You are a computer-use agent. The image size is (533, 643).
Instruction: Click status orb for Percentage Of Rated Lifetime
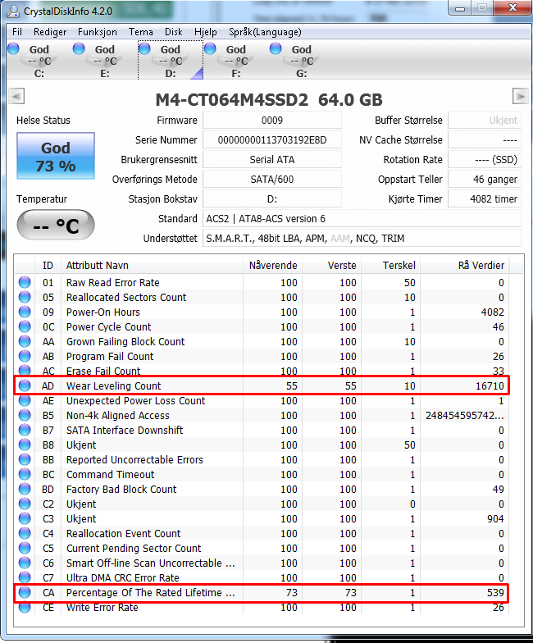25,592
